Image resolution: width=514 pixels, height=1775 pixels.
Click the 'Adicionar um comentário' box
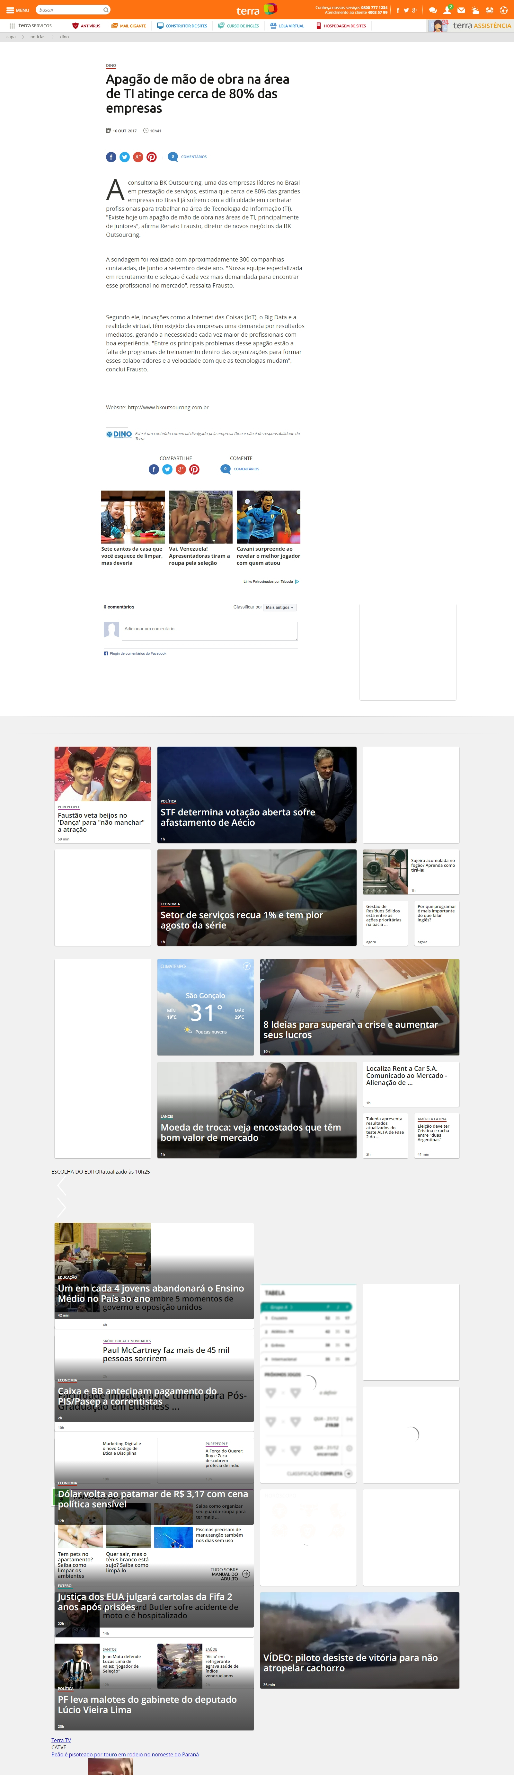click(209, 631)
